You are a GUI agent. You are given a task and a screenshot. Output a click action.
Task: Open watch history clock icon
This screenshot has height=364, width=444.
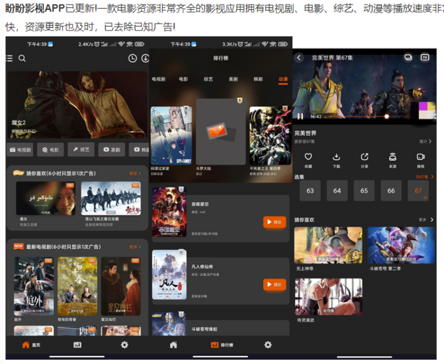132,58
